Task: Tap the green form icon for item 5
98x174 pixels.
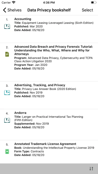Action: (7, 151)
